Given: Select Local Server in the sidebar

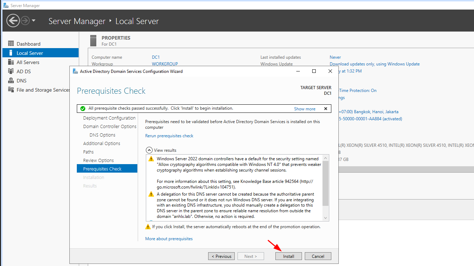Looking at the screenshot, I should coord(30,53).
